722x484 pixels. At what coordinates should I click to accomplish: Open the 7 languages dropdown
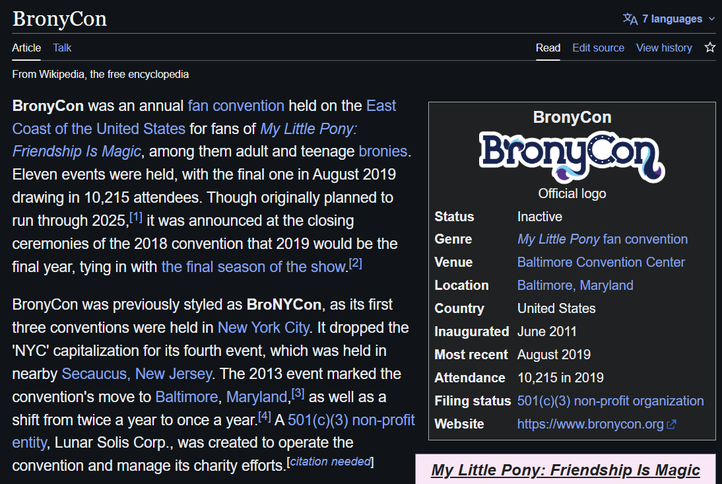[x=669, y=19]
